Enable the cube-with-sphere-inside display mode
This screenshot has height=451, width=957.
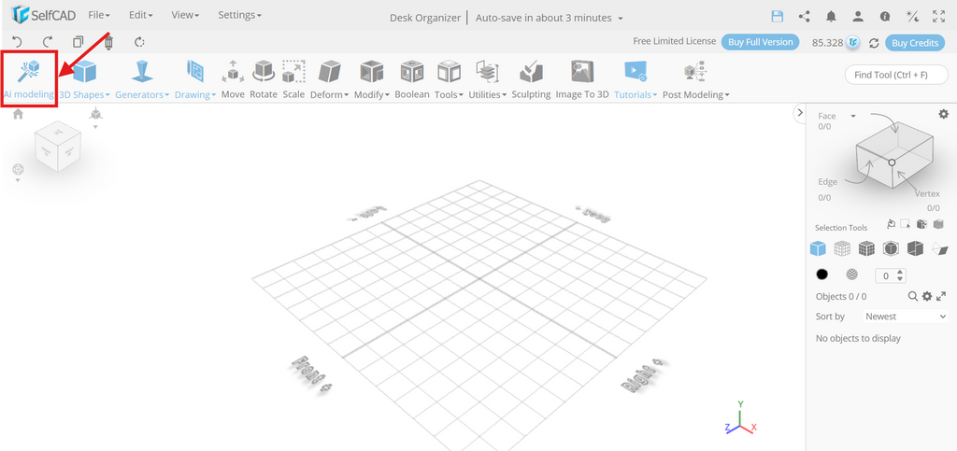[891, 248]
